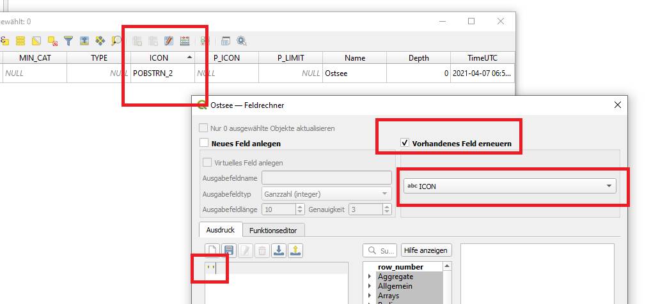Open the ICON field selection dropdown
This screenshot has height=304, width=651.
(x=509, y=186)
